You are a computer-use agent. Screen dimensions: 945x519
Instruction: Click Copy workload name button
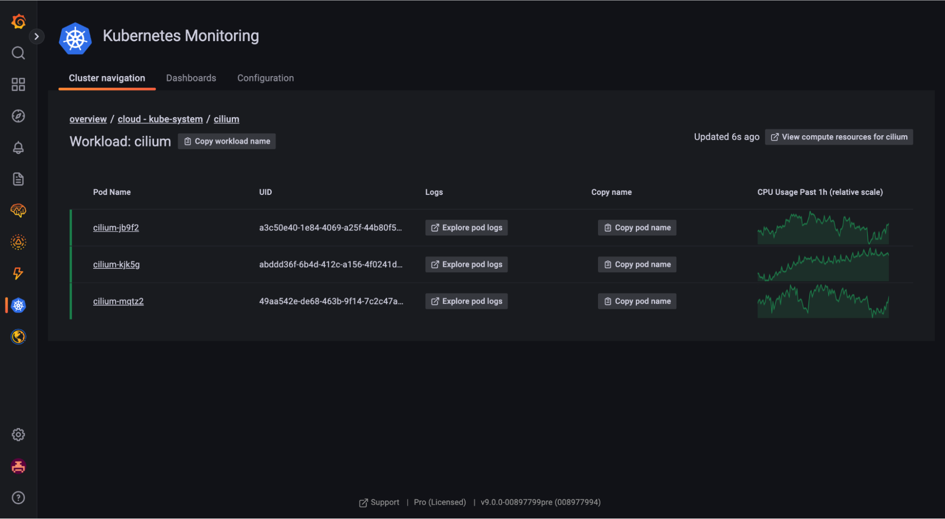(x=227, y=141)
